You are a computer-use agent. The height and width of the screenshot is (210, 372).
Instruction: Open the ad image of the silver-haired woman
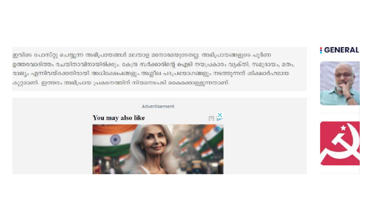point(158,149)
